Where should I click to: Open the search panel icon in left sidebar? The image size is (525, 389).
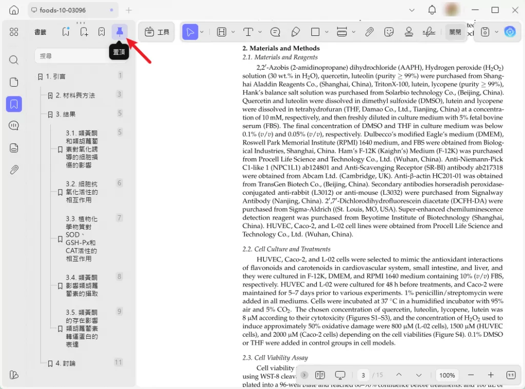14,60
